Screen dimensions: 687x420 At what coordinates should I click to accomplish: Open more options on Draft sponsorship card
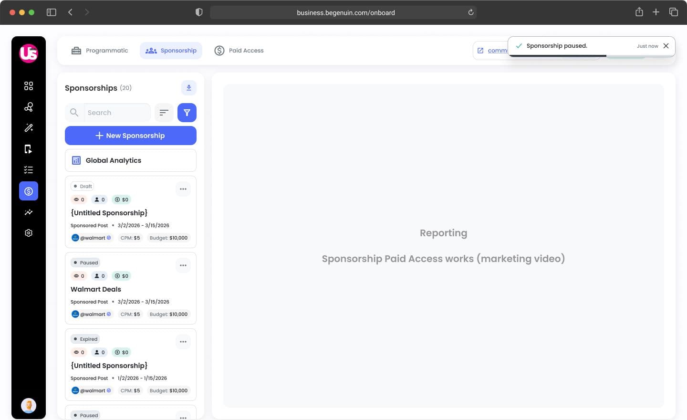(183, 189)
